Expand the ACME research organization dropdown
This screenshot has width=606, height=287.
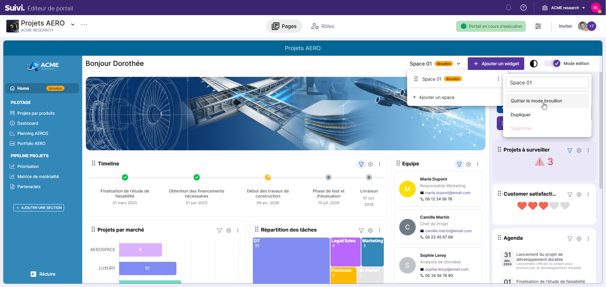point(584,8)
